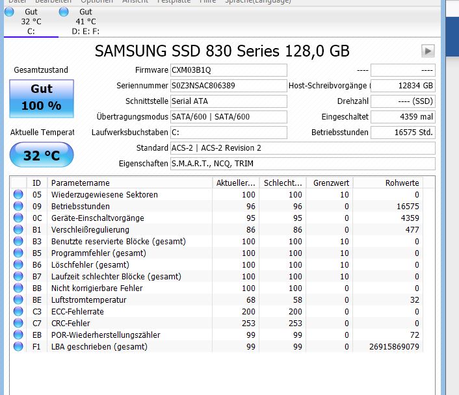Click status icon of Betriebsstunden row 09
The height and width of the screenshot is (395, 459).
18,206
